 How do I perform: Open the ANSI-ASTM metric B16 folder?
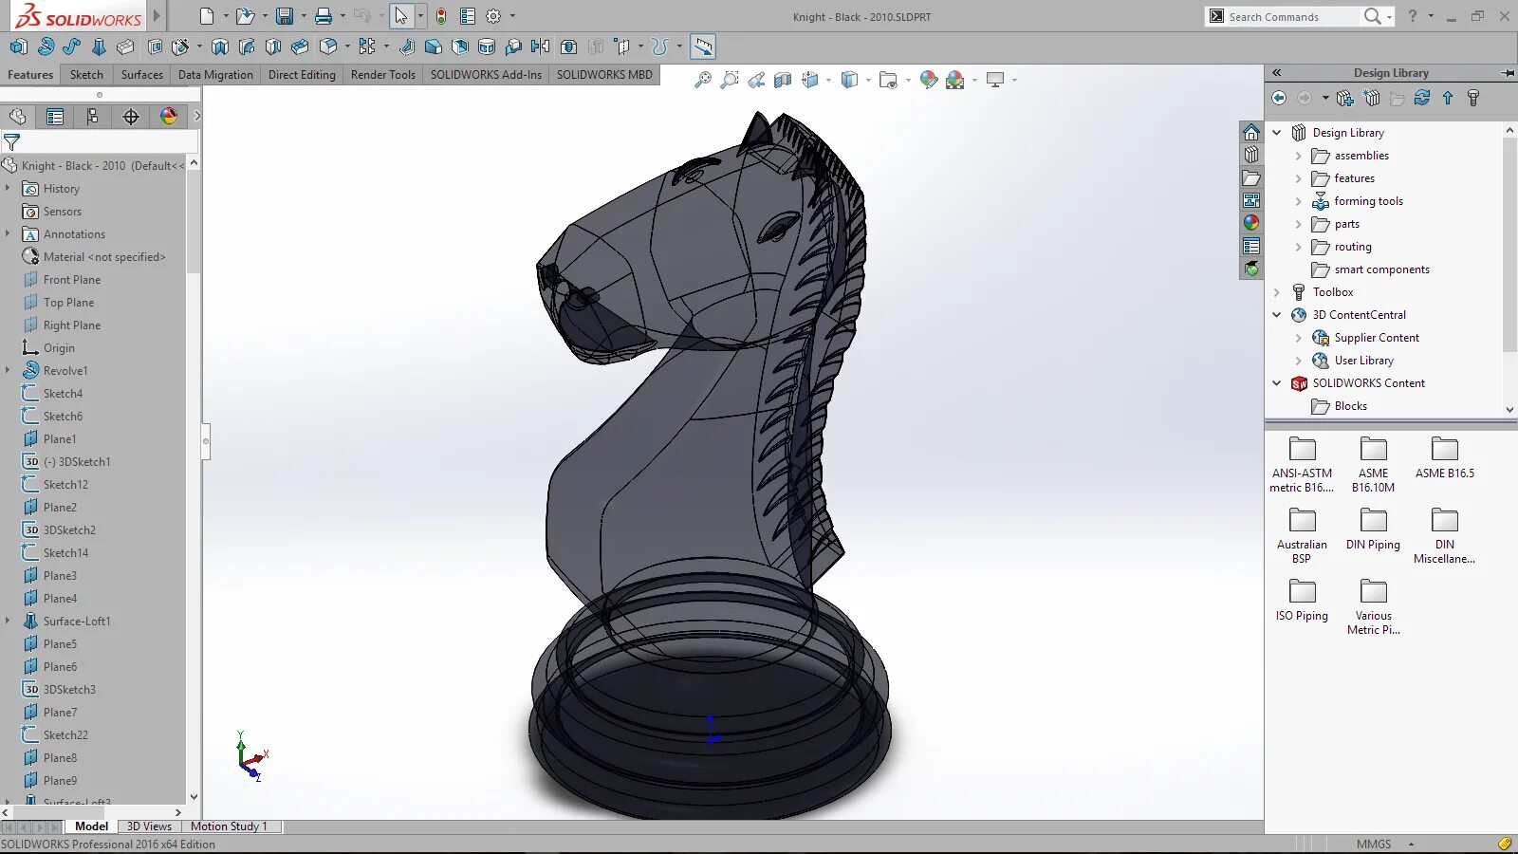point(1302,465)
